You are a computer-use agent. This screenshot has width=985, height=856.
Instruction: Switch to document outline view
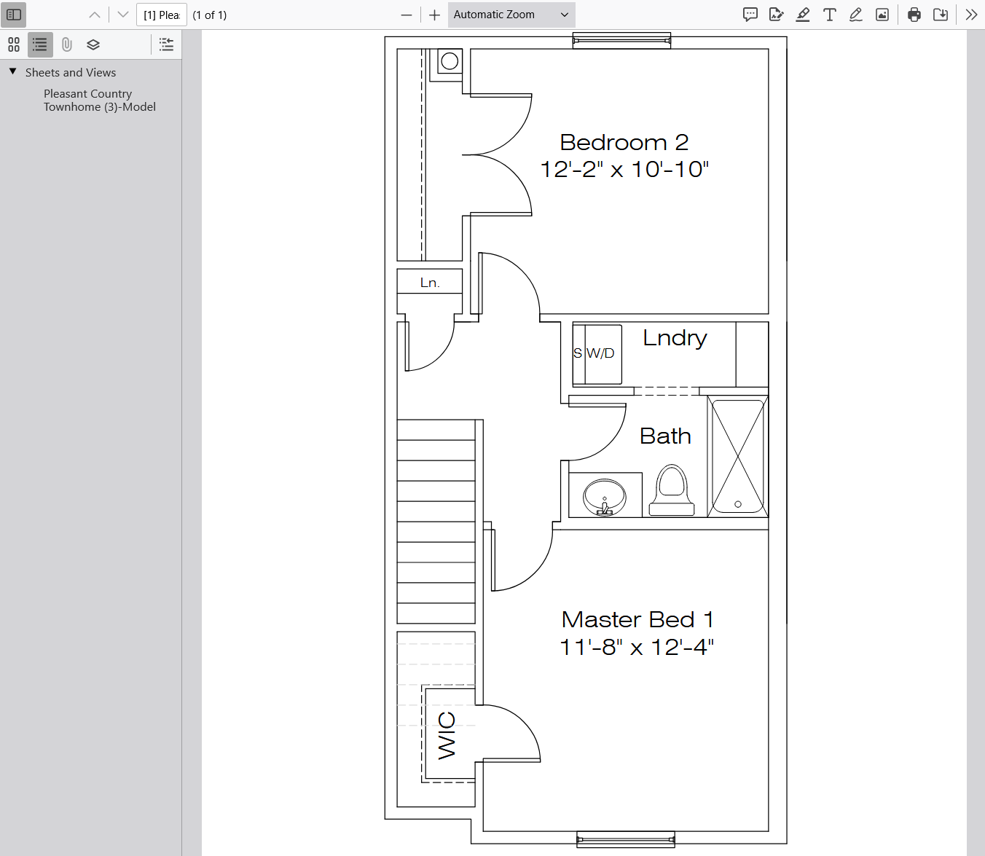tap(40, 45)
